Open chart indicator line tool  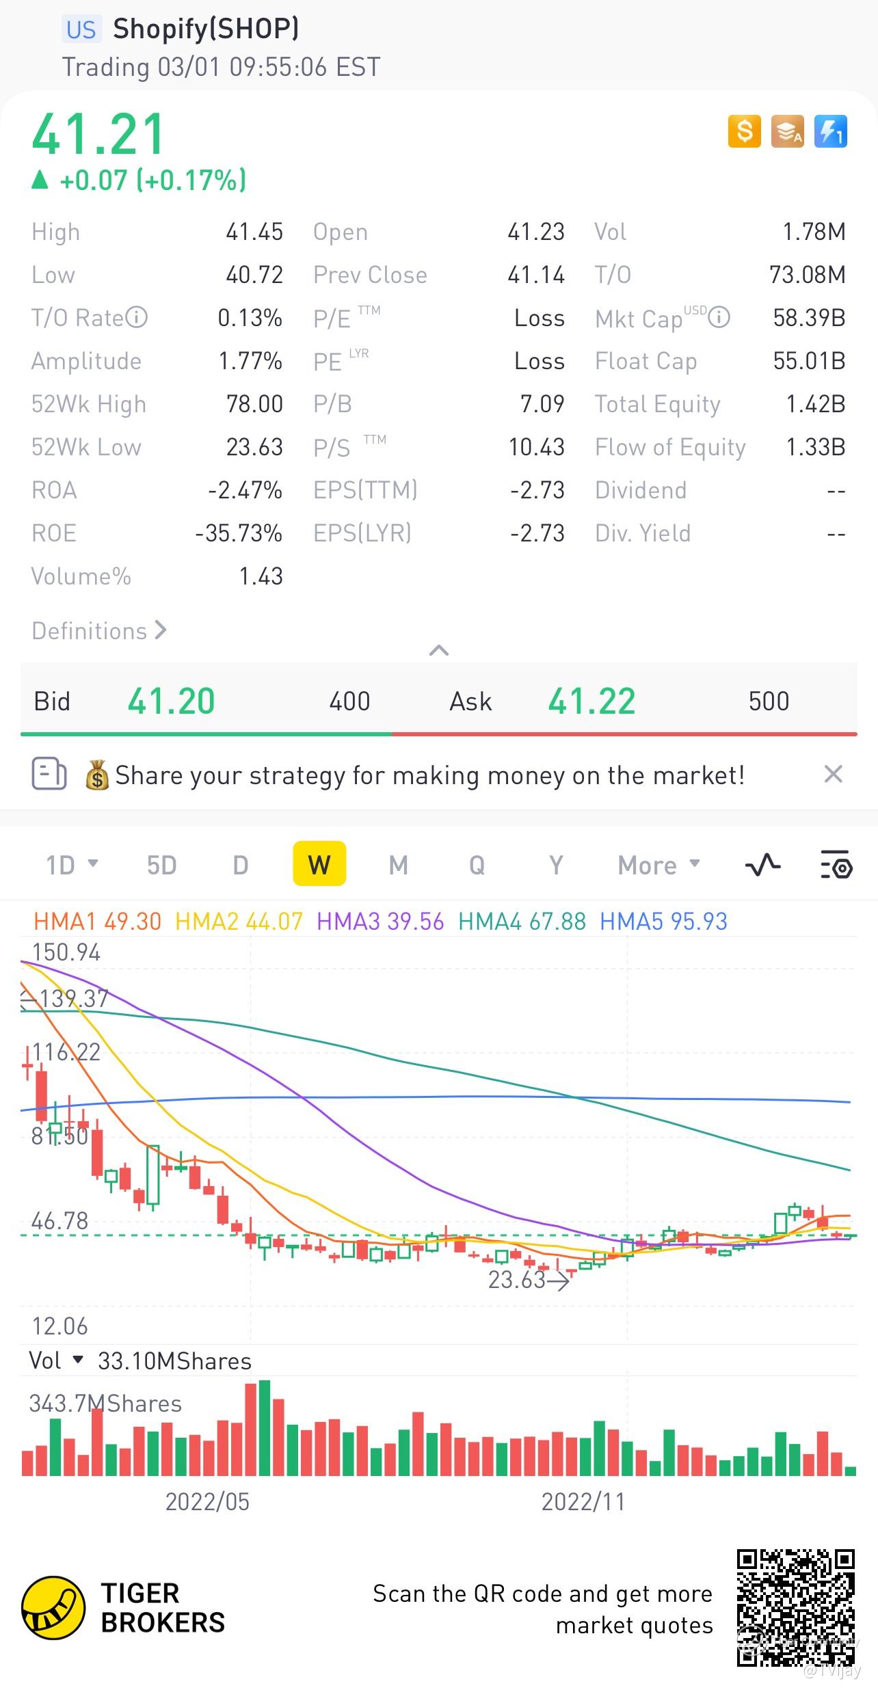(762, 865)
